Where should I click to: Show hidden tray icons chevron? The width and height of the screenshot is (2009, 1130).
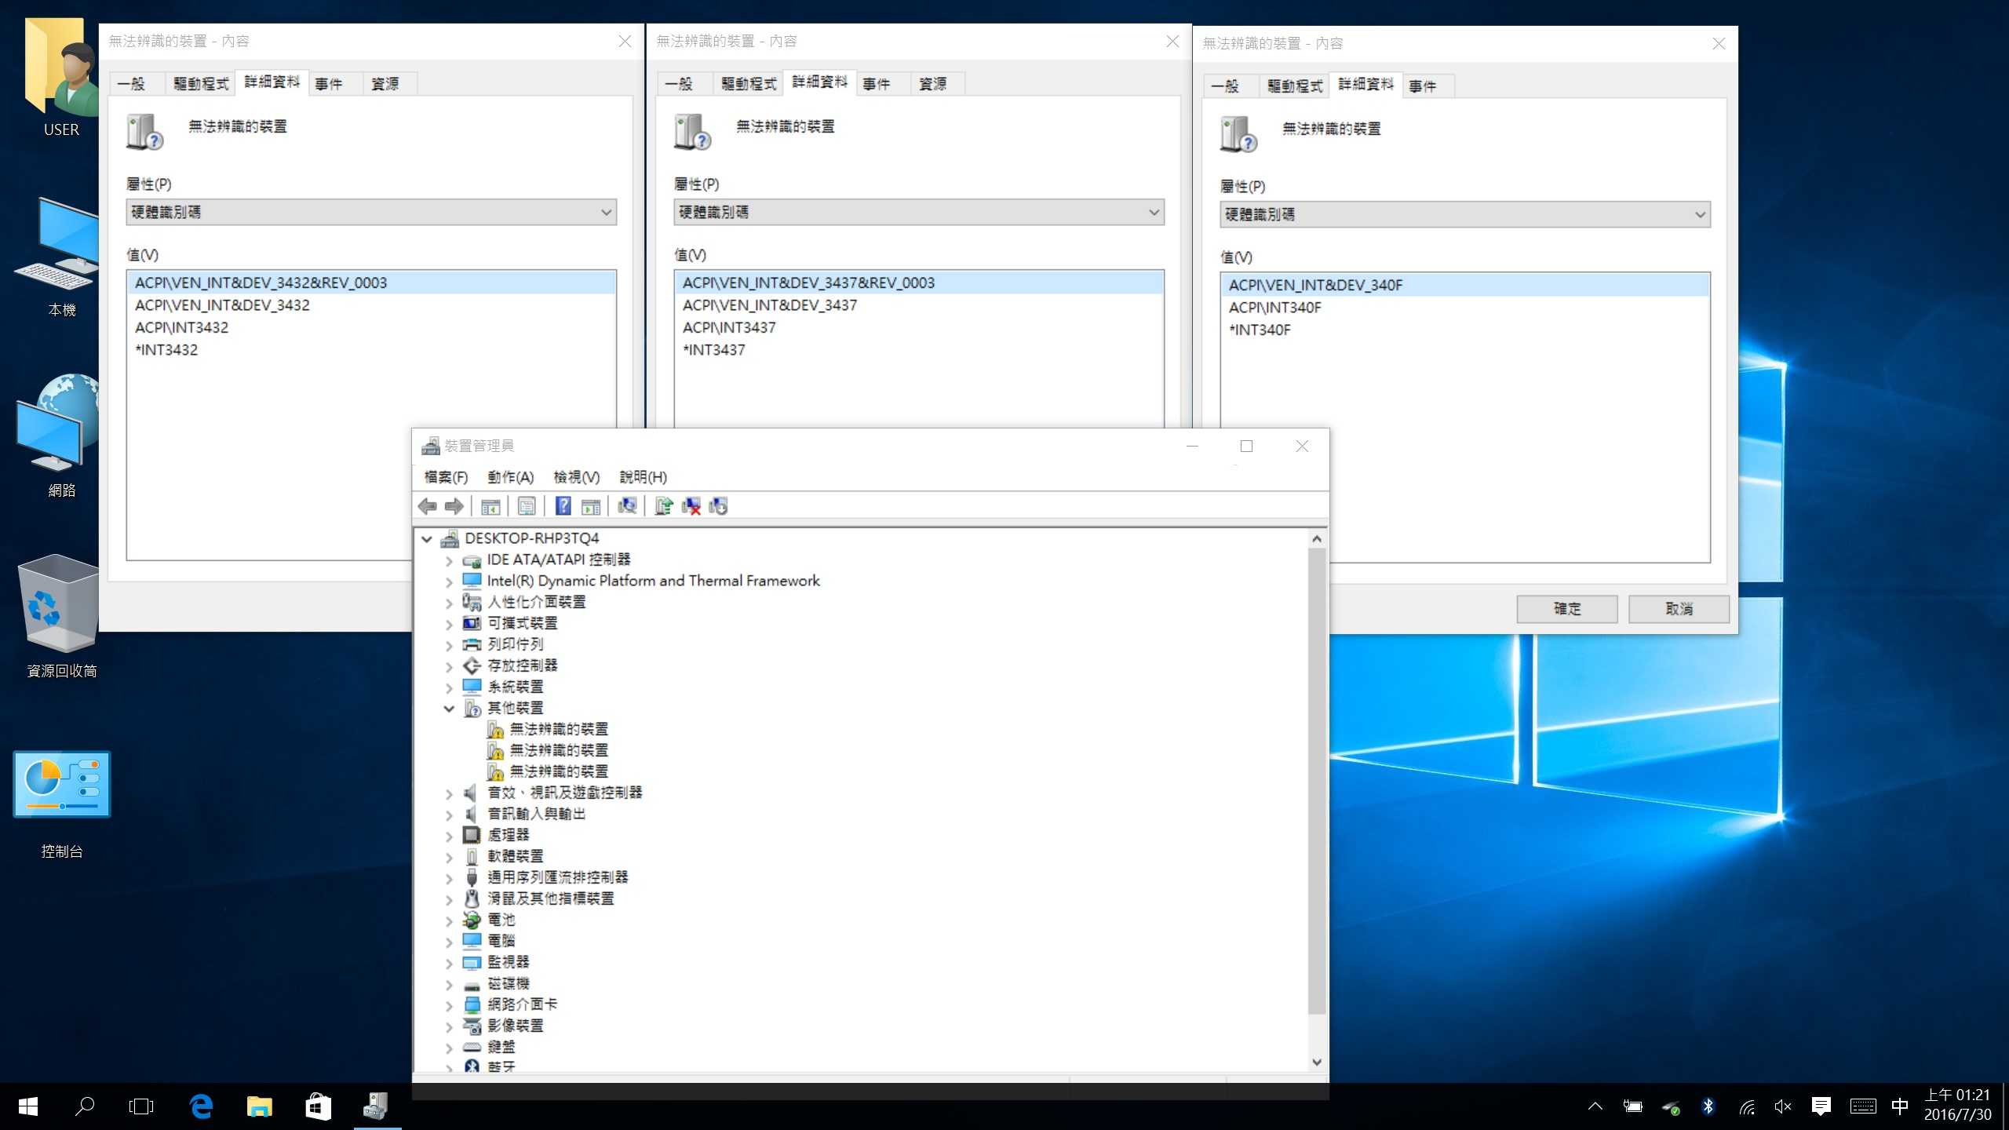pyautogui.click(x=1595, y=1106)
